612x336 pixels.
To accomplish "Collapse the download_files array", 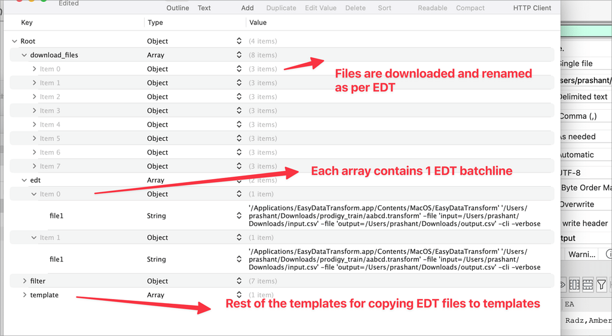I will 25,55.
